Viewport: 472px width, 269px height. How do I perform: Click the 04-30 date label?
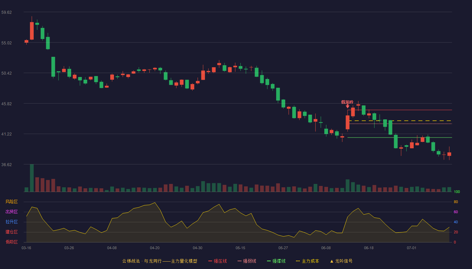coord(198,248)
